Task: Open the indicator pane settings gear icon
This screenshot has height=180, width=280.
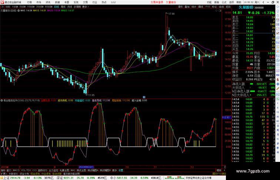Action: (x=1, y=101)
